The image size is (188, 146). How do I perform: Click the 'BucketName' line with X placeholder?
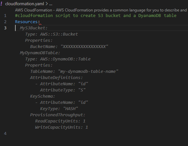tap(69, 47)
